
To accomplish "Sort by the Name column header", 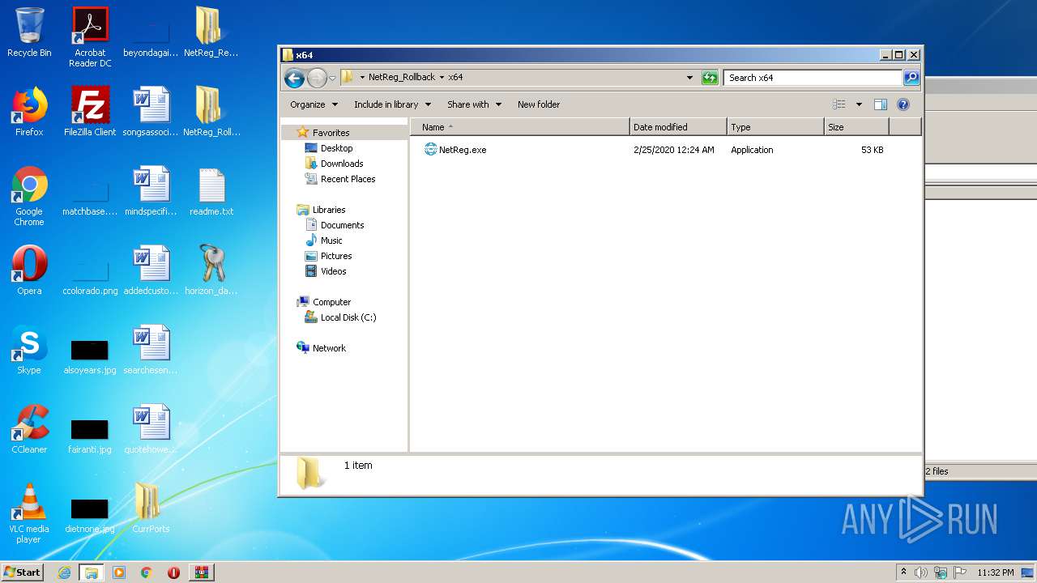I will click(x=519, y=127).
